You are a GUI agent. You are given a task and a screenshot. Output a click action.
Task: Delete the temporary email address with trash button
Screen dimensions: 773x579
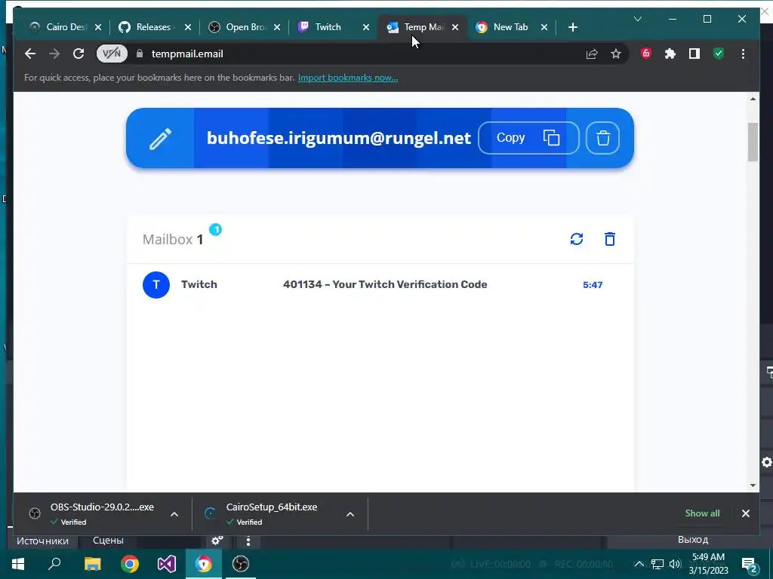click(x=602, y=138)
